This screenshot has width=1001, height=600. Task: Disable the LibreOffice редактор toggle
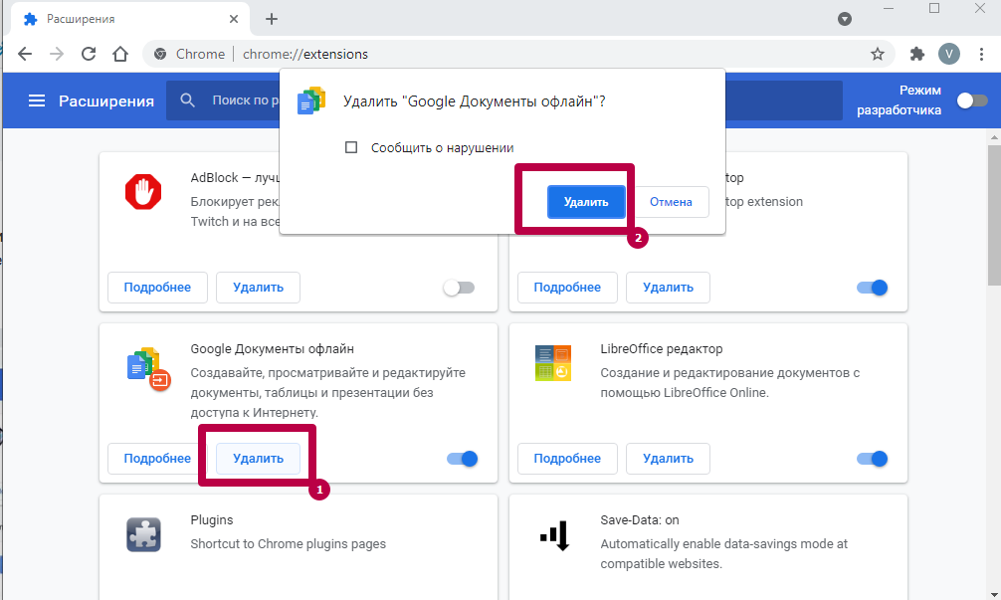[872, 459]
